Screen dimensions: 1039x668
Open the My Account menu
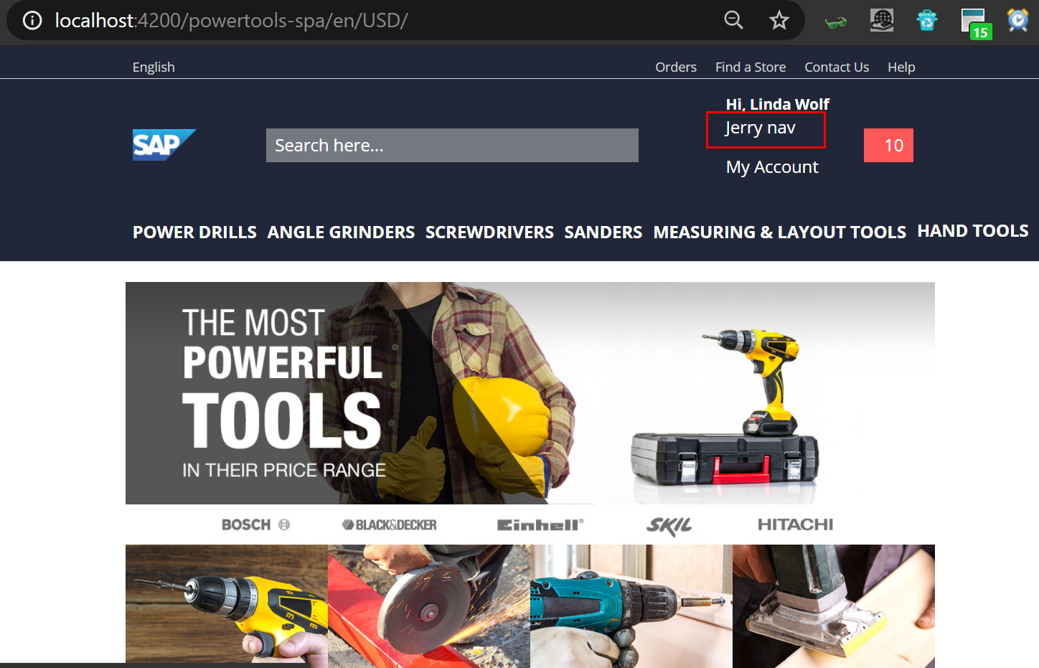772,167
